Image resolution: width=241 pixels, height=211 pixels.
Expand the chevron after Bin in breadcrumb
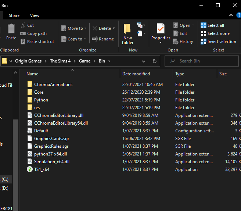click(109, 61)
